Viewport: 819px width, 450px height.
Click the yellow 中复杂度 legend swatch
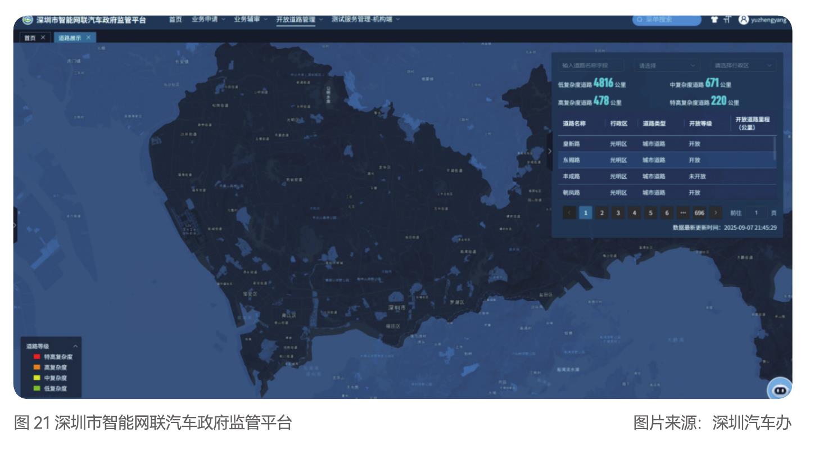(x=37, y=378)
